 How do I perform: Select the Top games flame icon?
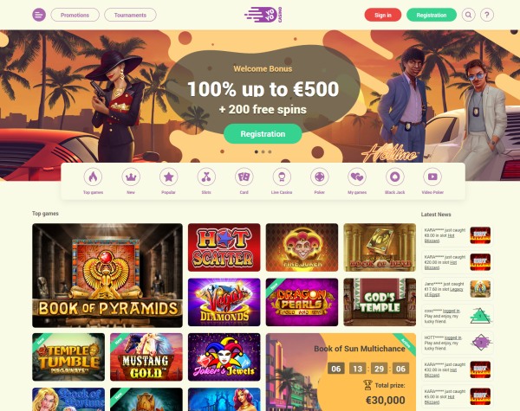(93, 177)
